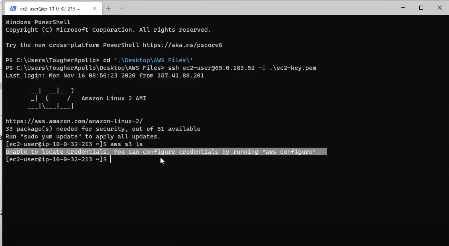
Task: Expand the new tab profile dropdown chevron
Action: coord(122,8)
